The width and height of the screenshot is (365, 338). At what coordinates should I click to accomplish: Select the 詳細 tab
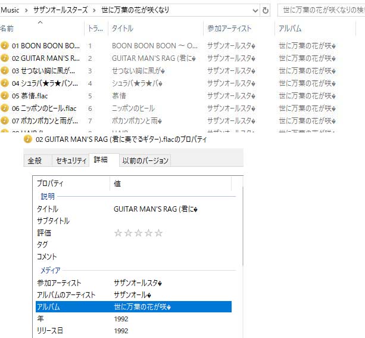point(104,160)
